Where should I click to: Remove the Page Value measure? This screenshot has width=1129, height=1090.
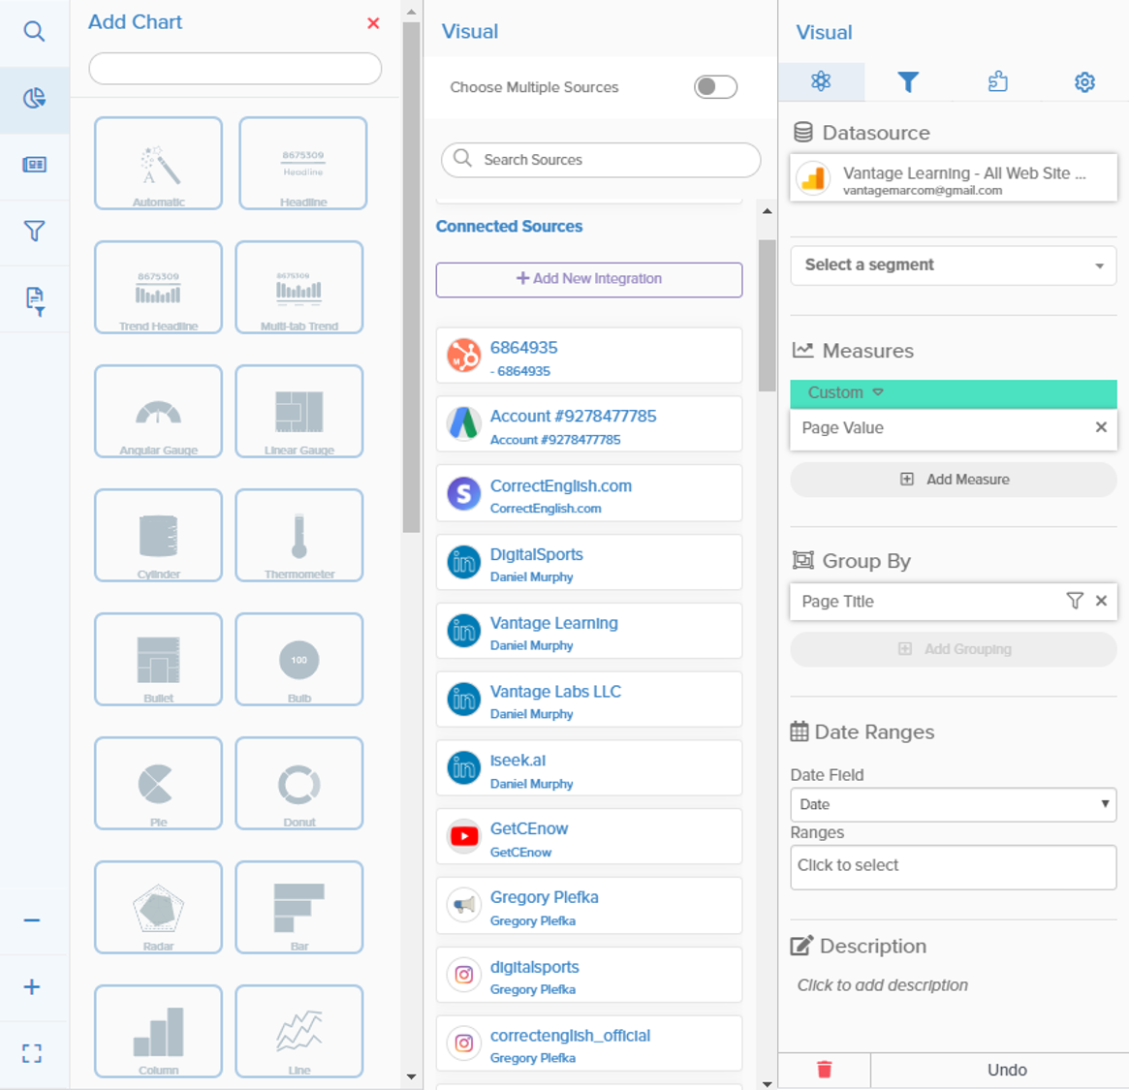pyautogui.click(x=1101, y=427)
